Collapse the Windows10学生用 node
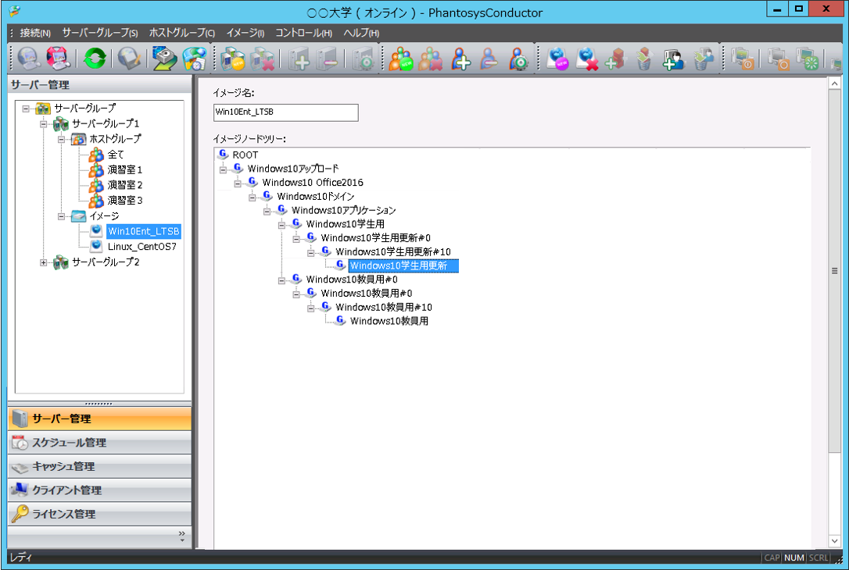The width and height of the screenshot is (849, 570). point(281,226)
